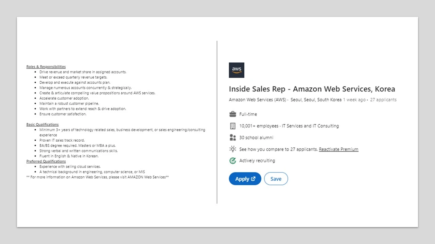435x244 pixels.
Task: Click the green Actively recruiting target icon
Action: pos(233,161)
